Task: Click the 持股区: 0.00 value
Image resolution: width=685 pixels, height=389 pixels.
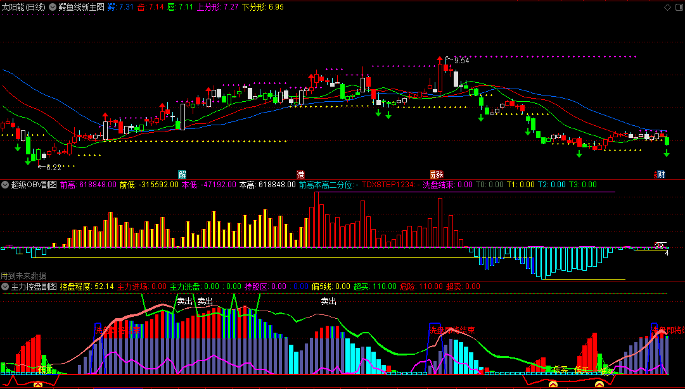Action: 266,287
